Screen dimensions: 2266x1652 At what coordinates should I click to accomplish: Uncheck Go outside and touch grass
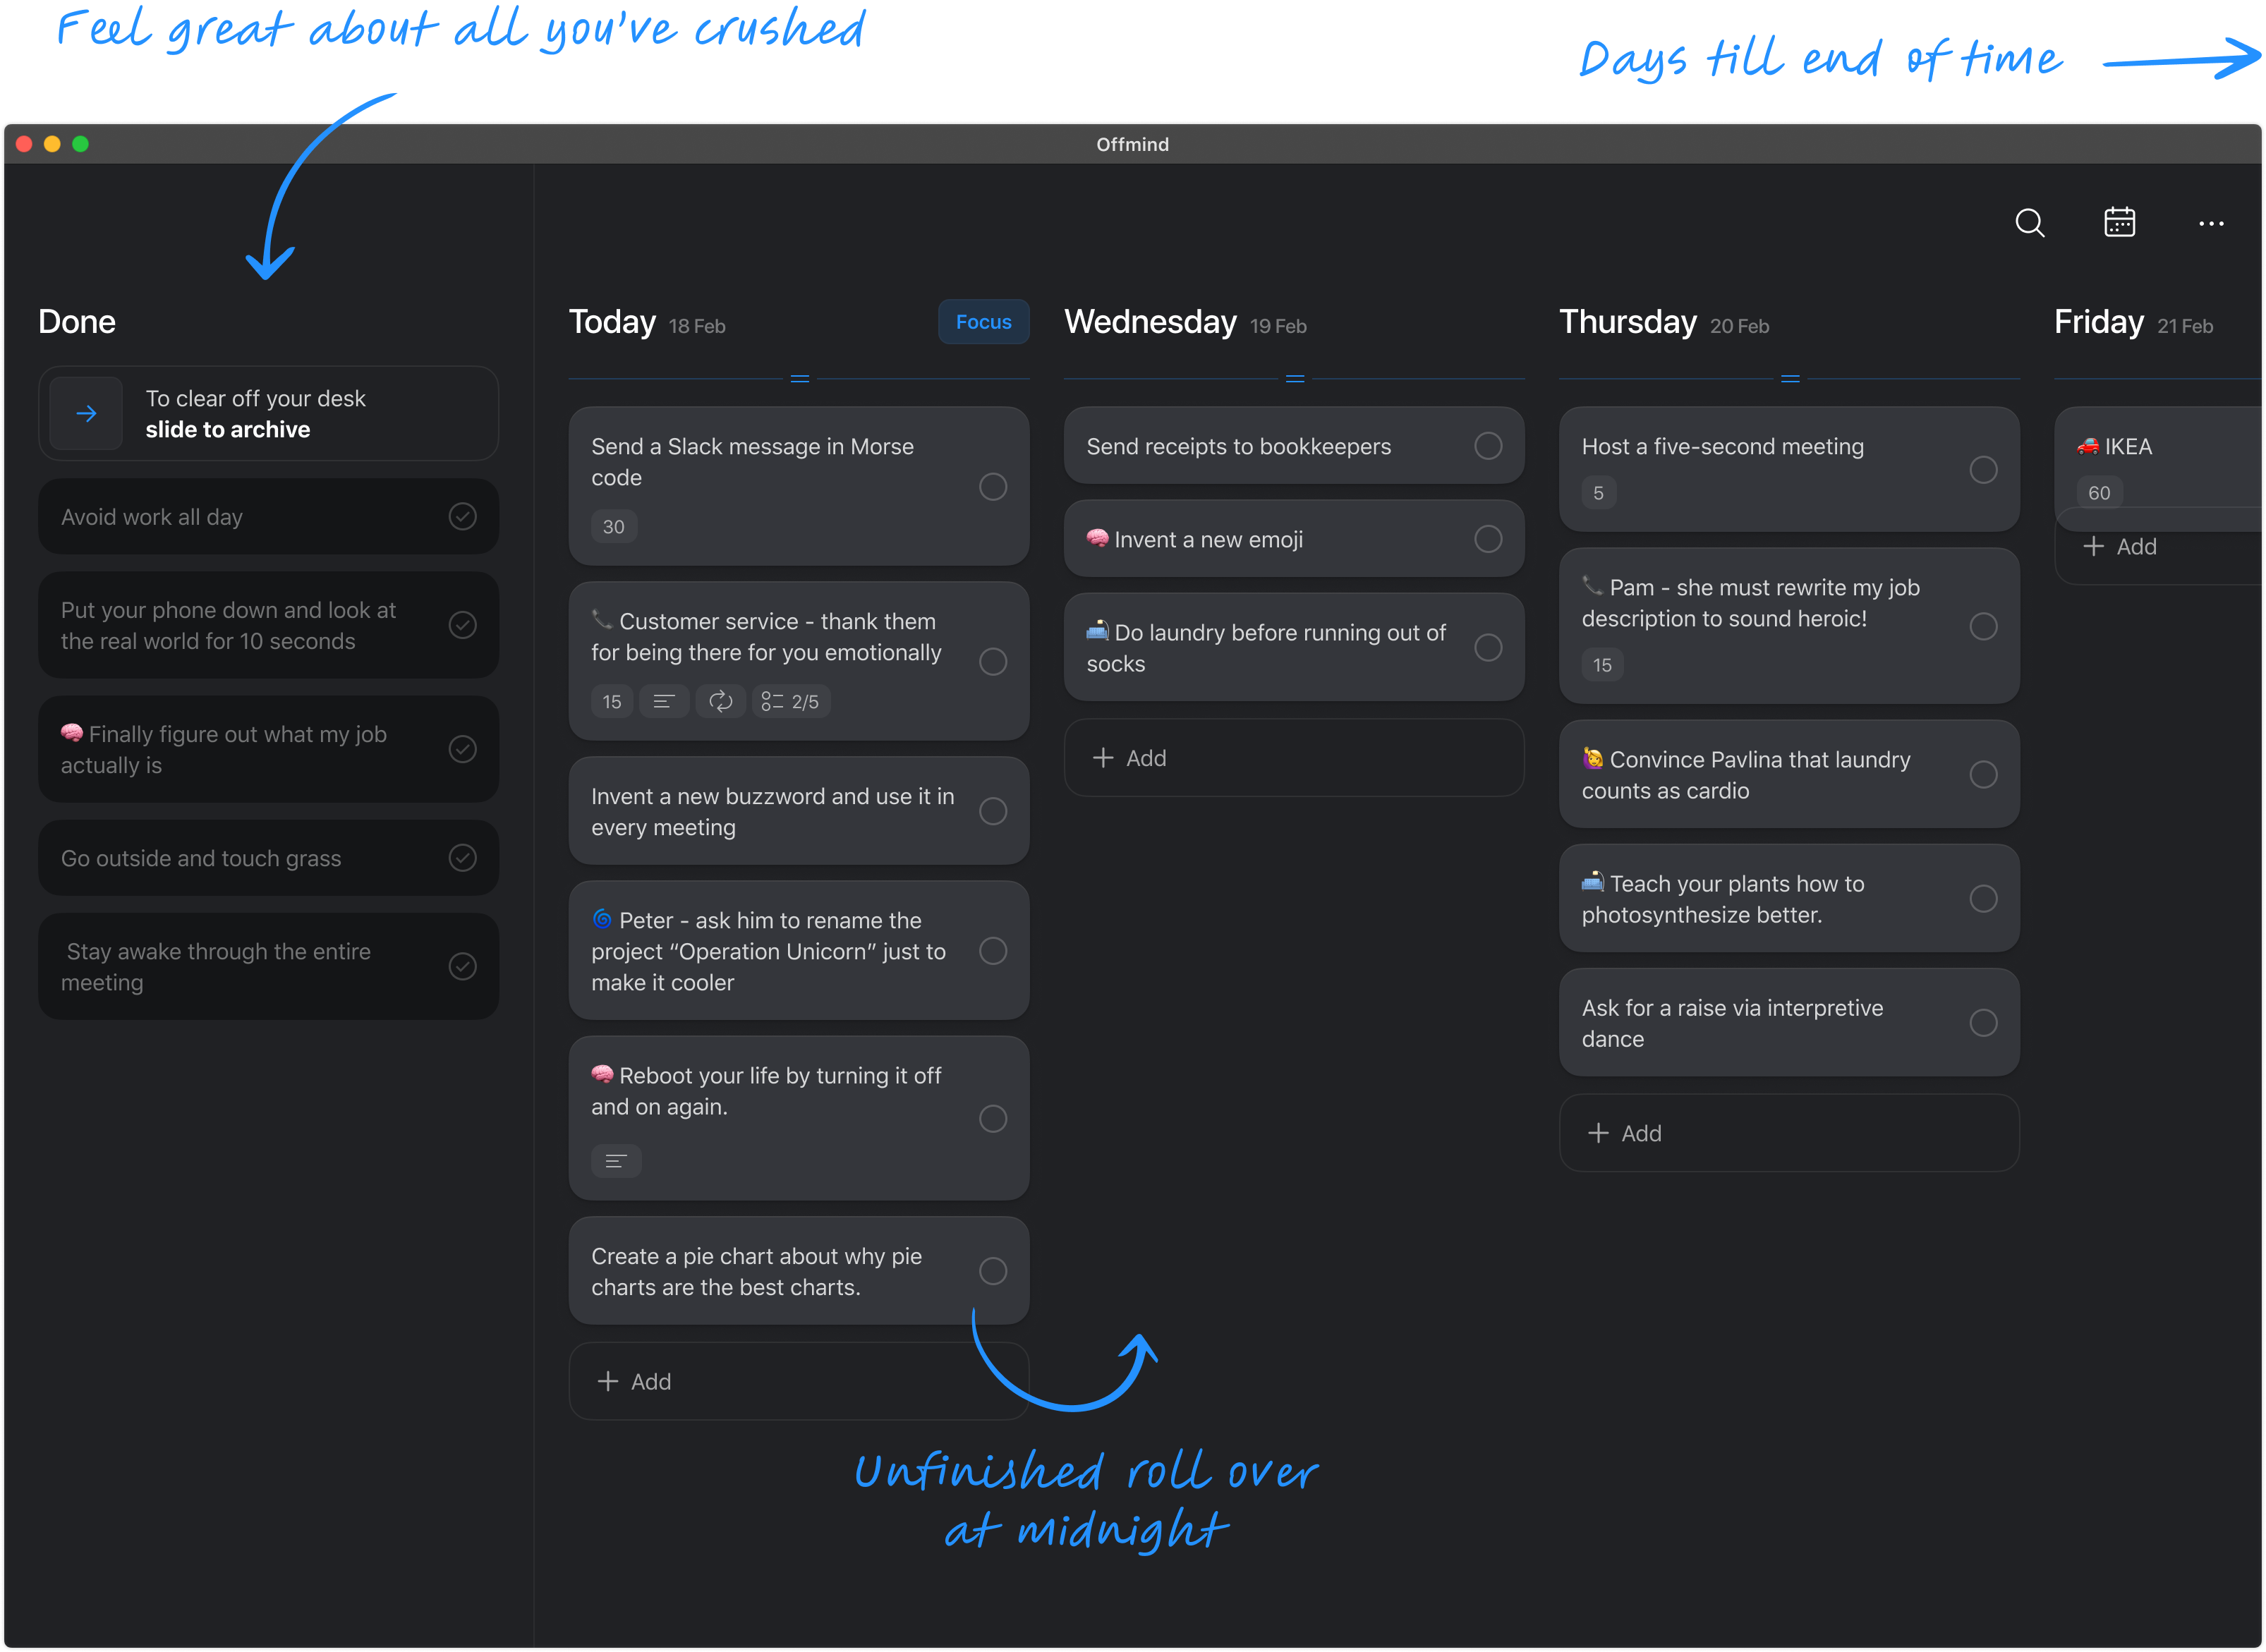click(x=462, y=857)
